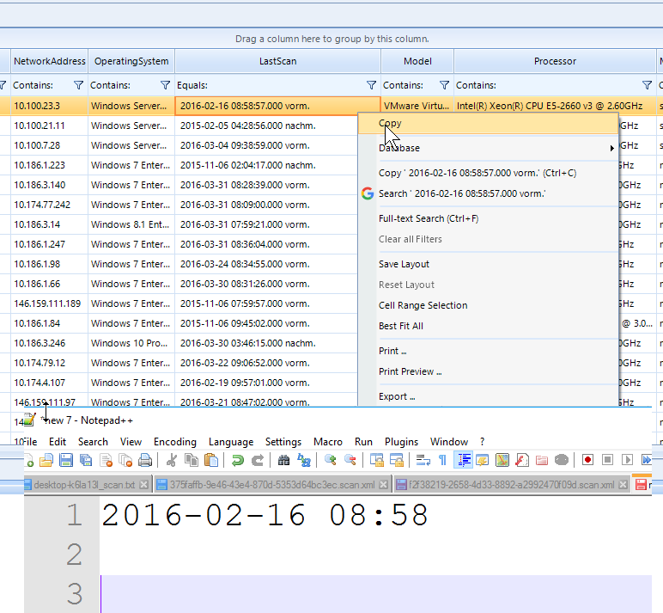663x613 pixels.
Task: Expand the Database submenu arrow
Action: tap(611, 148)
